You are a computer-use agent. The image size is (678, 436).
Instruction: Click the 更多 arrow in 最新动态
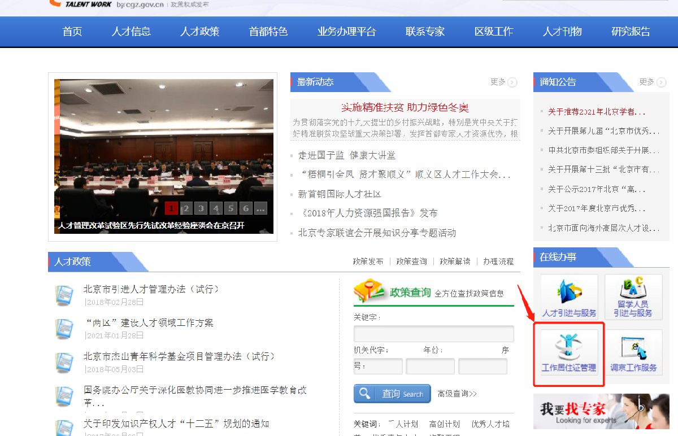[x=512, y=82]
